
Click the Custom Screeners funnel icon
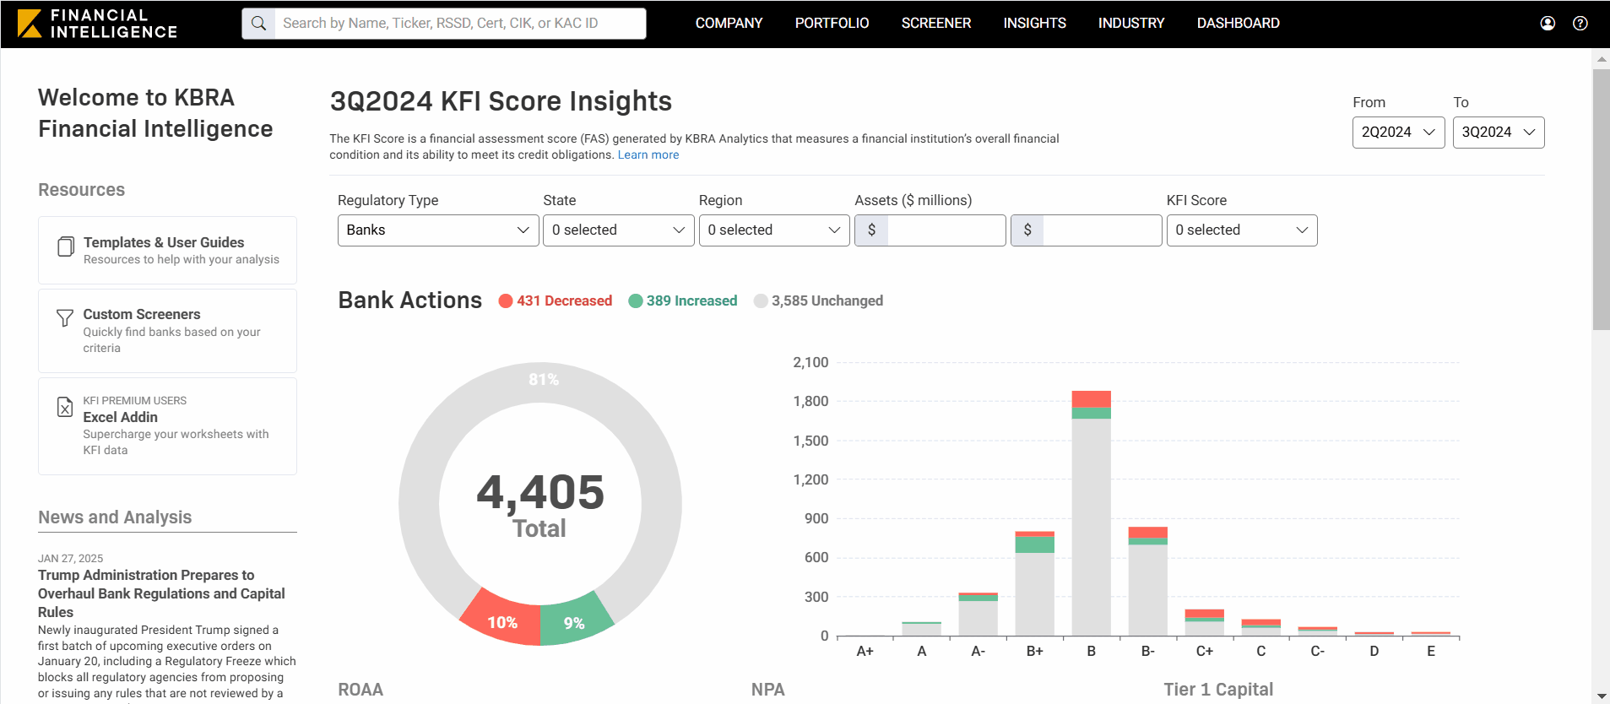click(x=64, y=318)
